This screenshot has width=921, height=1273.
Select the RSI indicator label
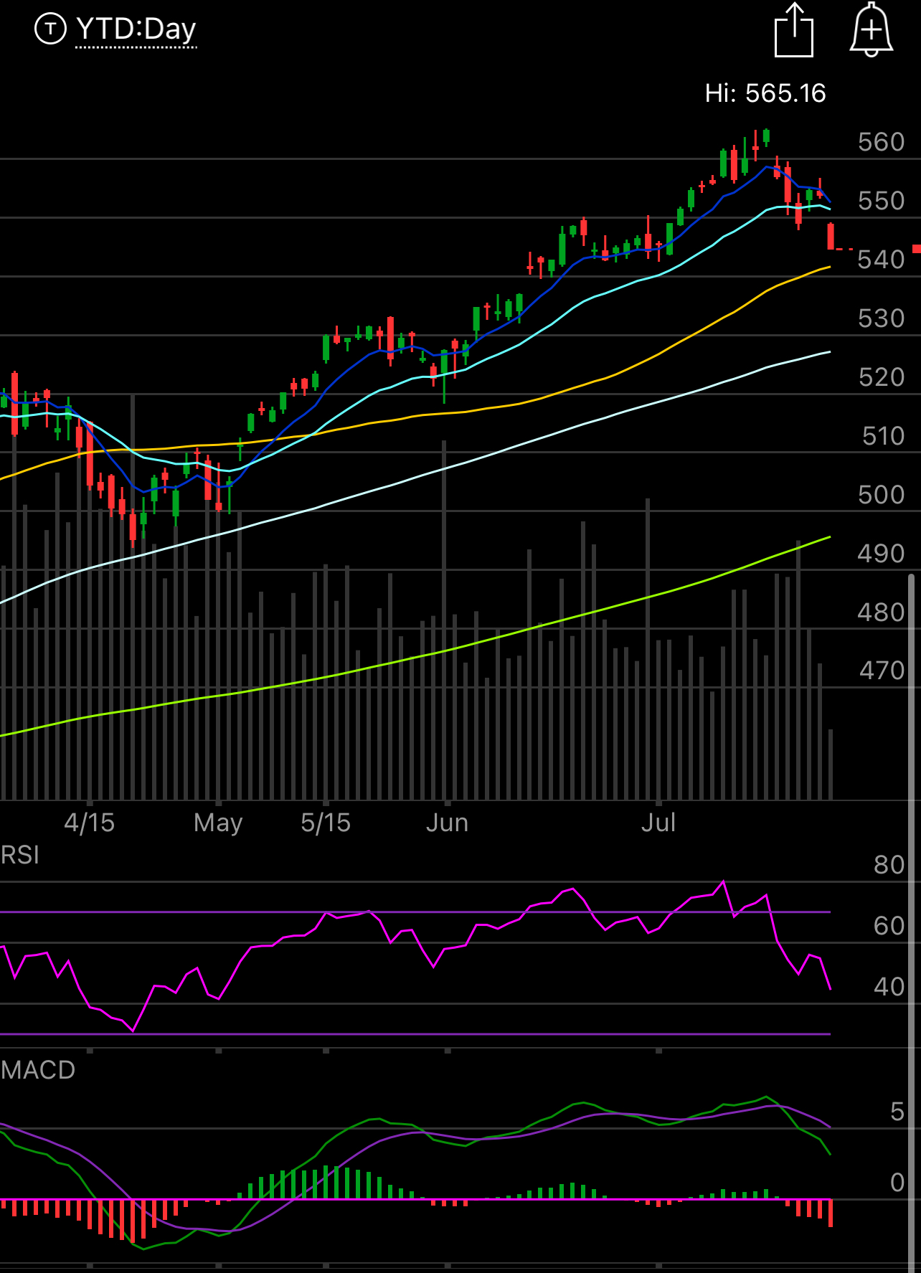20,855
